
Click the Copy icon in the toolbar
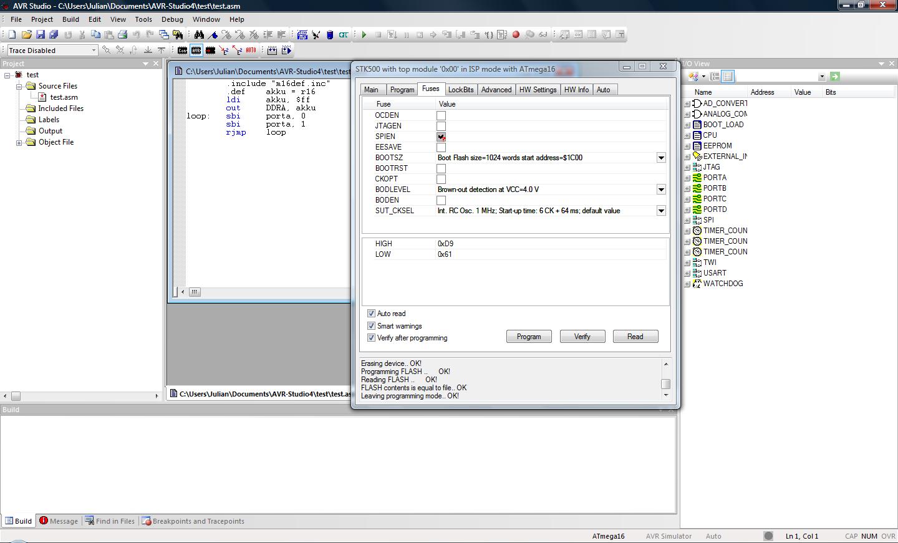click(x=95, y=35)
